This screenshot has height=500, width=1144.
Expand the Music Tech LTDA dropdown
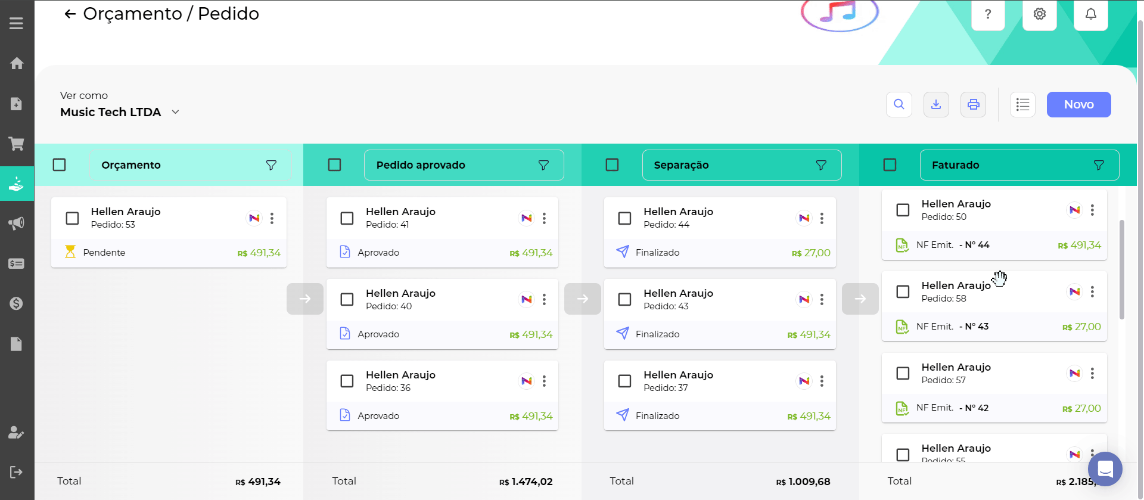pos(175,112)
